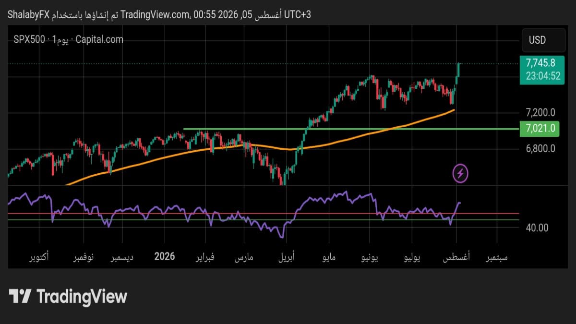Click the Capital.com source label
The height and width of the screenshot is (324, 576).
(x=100, y=40)
